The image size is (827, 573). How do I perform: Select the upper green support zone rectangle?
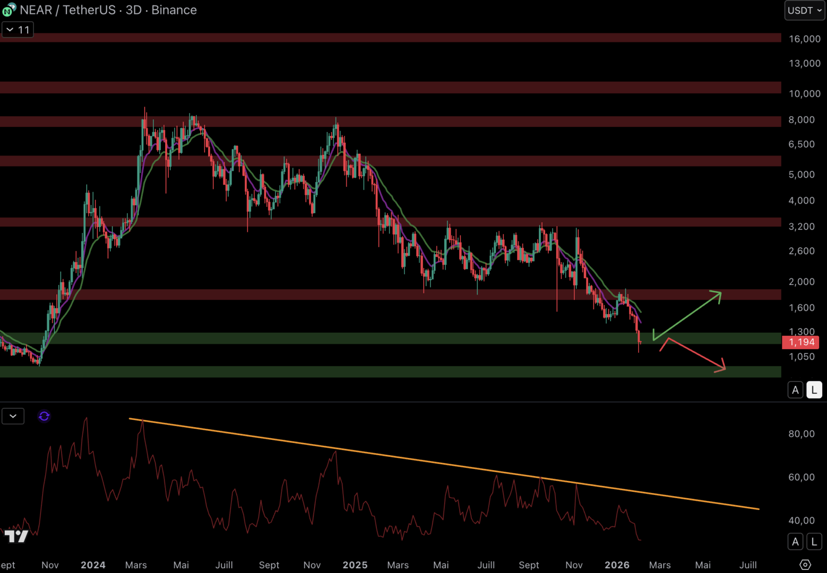pyautogui.click(x=318, y=338)
